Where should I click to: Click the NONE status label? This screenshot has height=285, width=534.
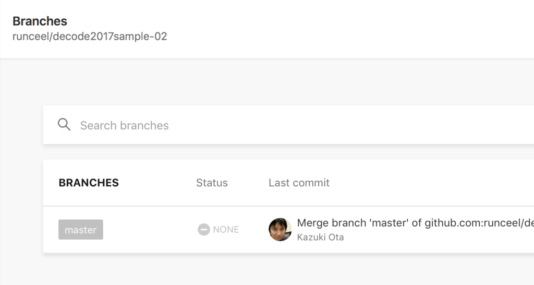click(x=226, y=230)
